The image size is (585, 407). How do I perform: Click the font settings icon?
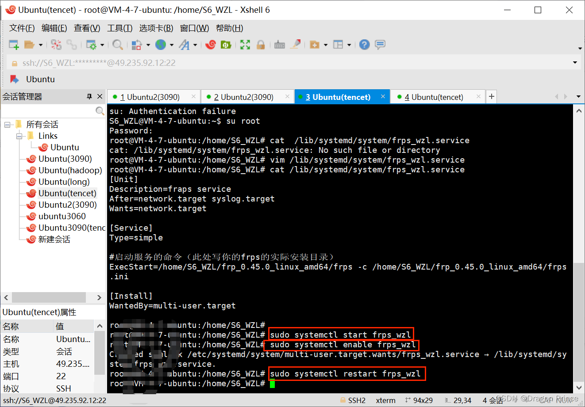pyautogui.click(x=184, y=45)
